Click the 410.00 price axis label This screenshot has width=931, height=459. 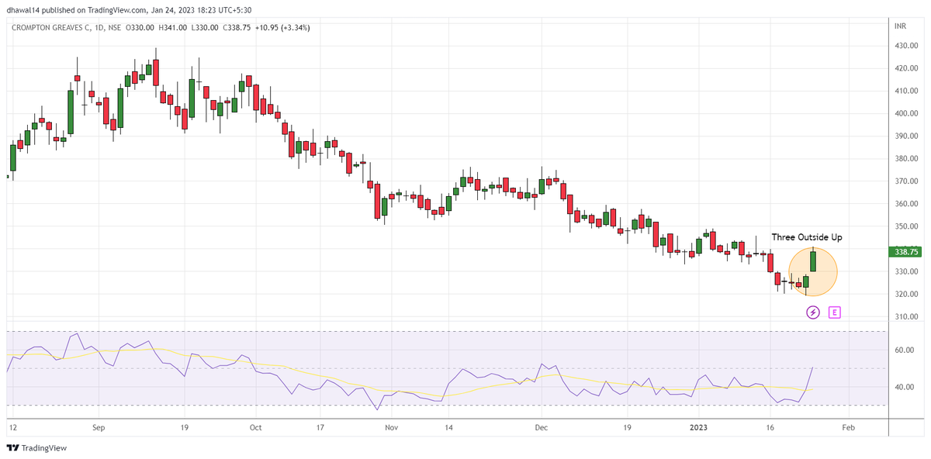905,91
